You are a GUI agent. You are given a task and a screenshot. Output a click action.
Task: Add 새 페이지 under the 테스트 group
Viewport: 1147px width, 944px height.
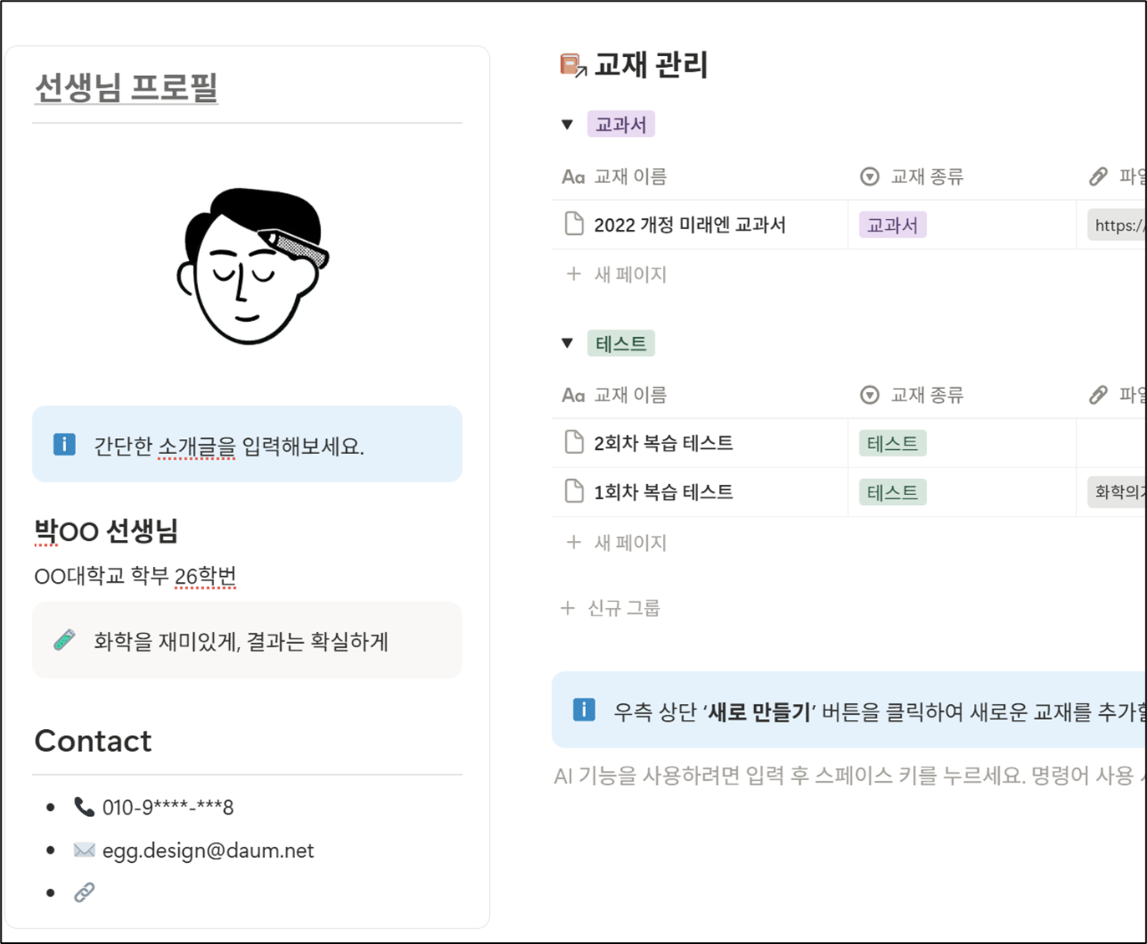tap(617, 543)
